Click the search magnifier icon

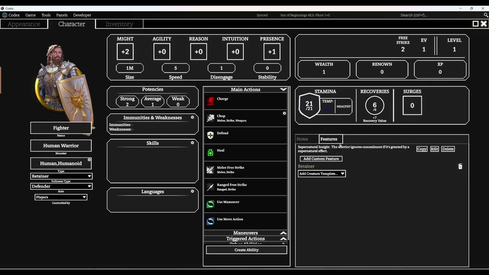pyautogui.click(x=486, y=15)
